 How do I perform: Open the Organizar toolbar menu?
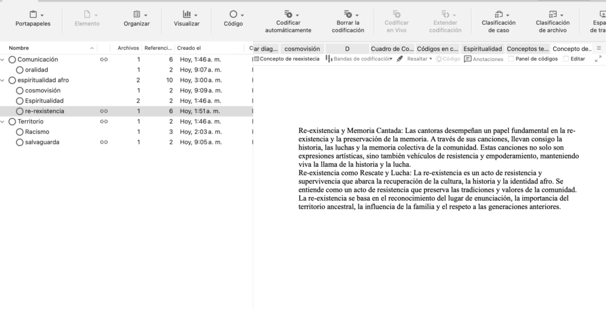coord(137,18)
